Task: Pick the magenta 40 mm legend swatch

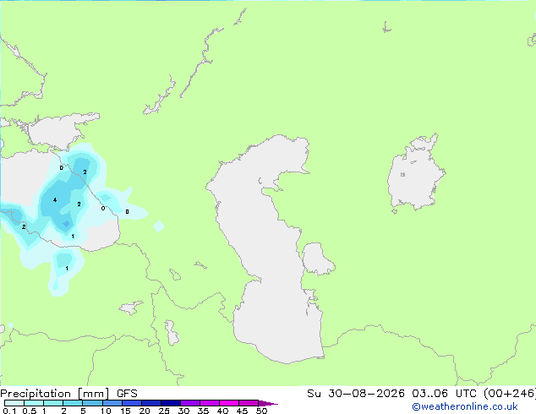Action: 229,403
